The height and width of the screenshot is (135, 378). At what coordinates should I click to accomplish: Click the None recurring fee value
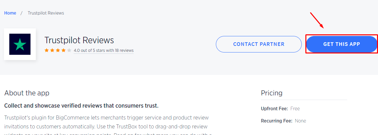pyautogui.click(x=300, y=121)
